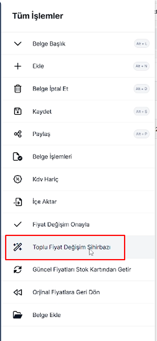Viewport: 157px width, 341px height.
Task: Click the Alt + N shortcut badge
Action: 142,66
